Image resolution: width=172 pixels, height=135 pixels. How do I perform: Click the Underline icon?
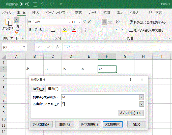coord(41,30)
